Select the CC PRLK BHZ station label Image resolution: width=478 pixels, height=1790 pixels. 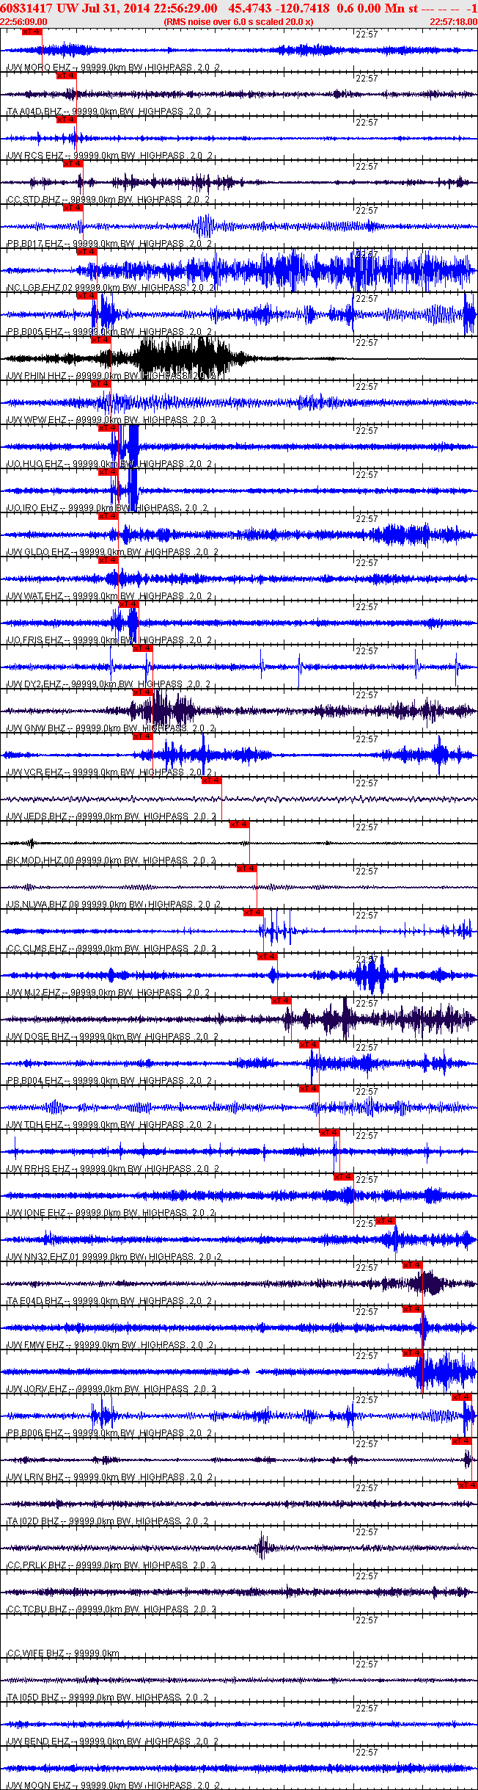coord(37,1565)
